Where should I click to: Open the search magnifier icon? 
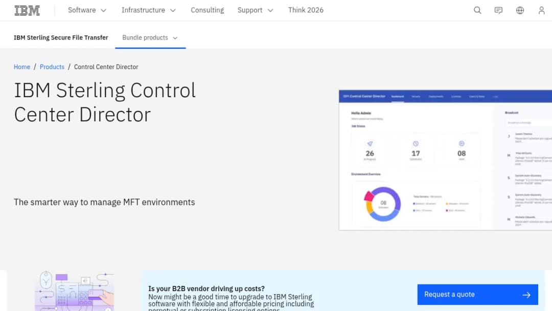[x=477, y=10]
